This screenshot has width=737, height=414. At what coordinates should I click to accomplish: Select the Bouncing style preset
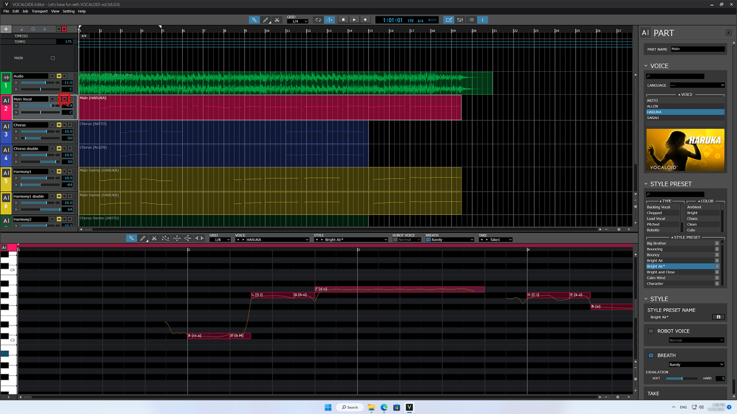[656, 249]
